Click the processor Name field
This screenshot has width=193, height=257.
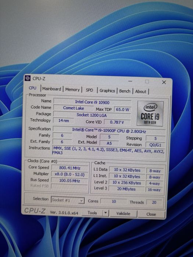coord(92,102)
